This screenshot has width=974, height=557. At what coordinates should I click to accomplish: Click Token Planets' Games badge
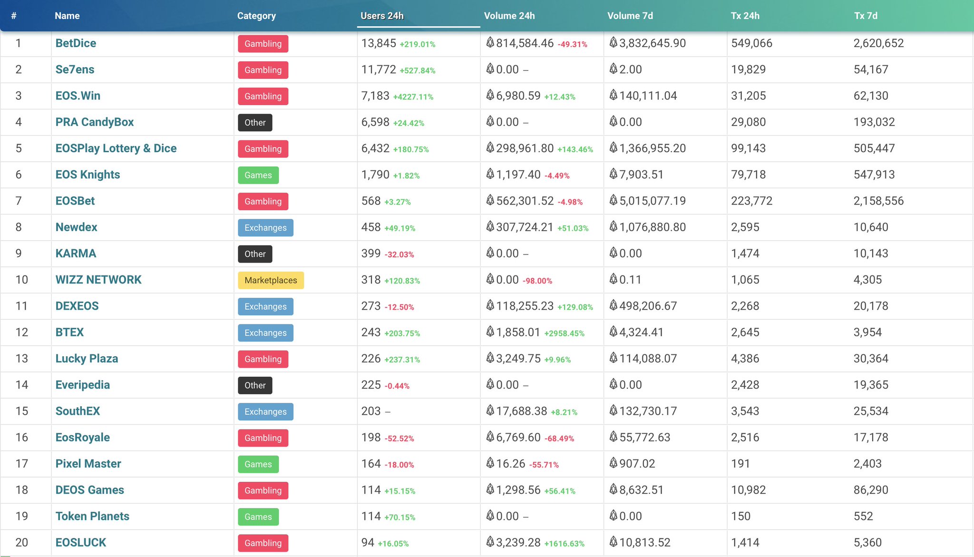click(x=258, y=517)
